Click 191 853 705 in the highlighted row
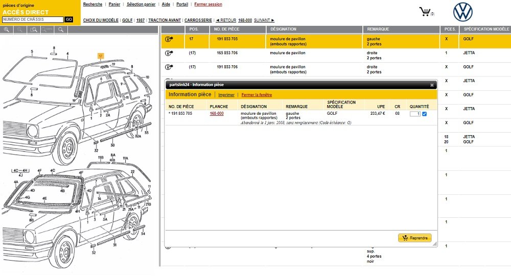 pos(227,39)
